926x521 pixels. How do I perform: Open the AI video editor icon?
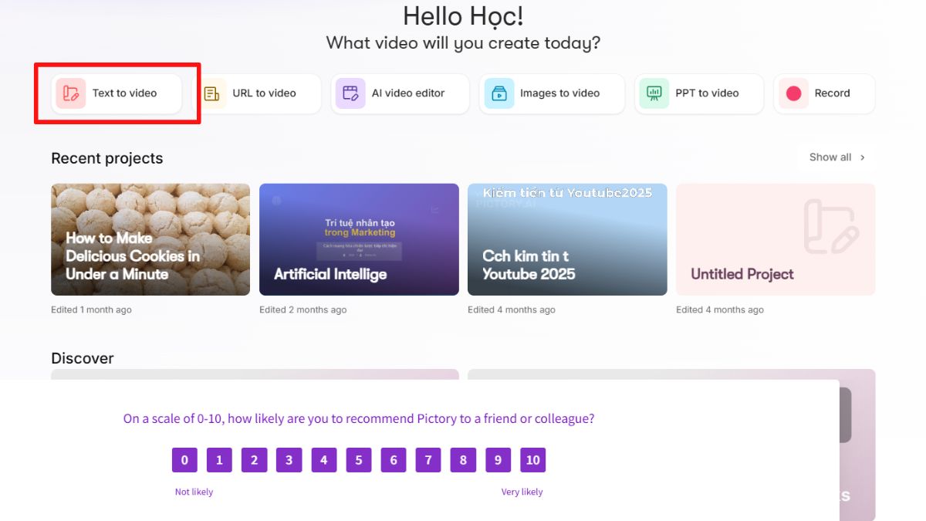[350, 93]
